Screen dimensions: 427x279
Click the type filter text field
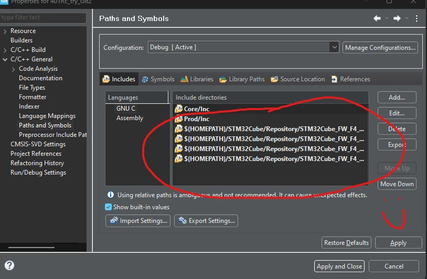[43, 17]
